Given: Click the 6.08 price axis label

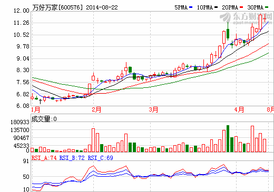Looking at the screenshot, I should pos(23,106).
